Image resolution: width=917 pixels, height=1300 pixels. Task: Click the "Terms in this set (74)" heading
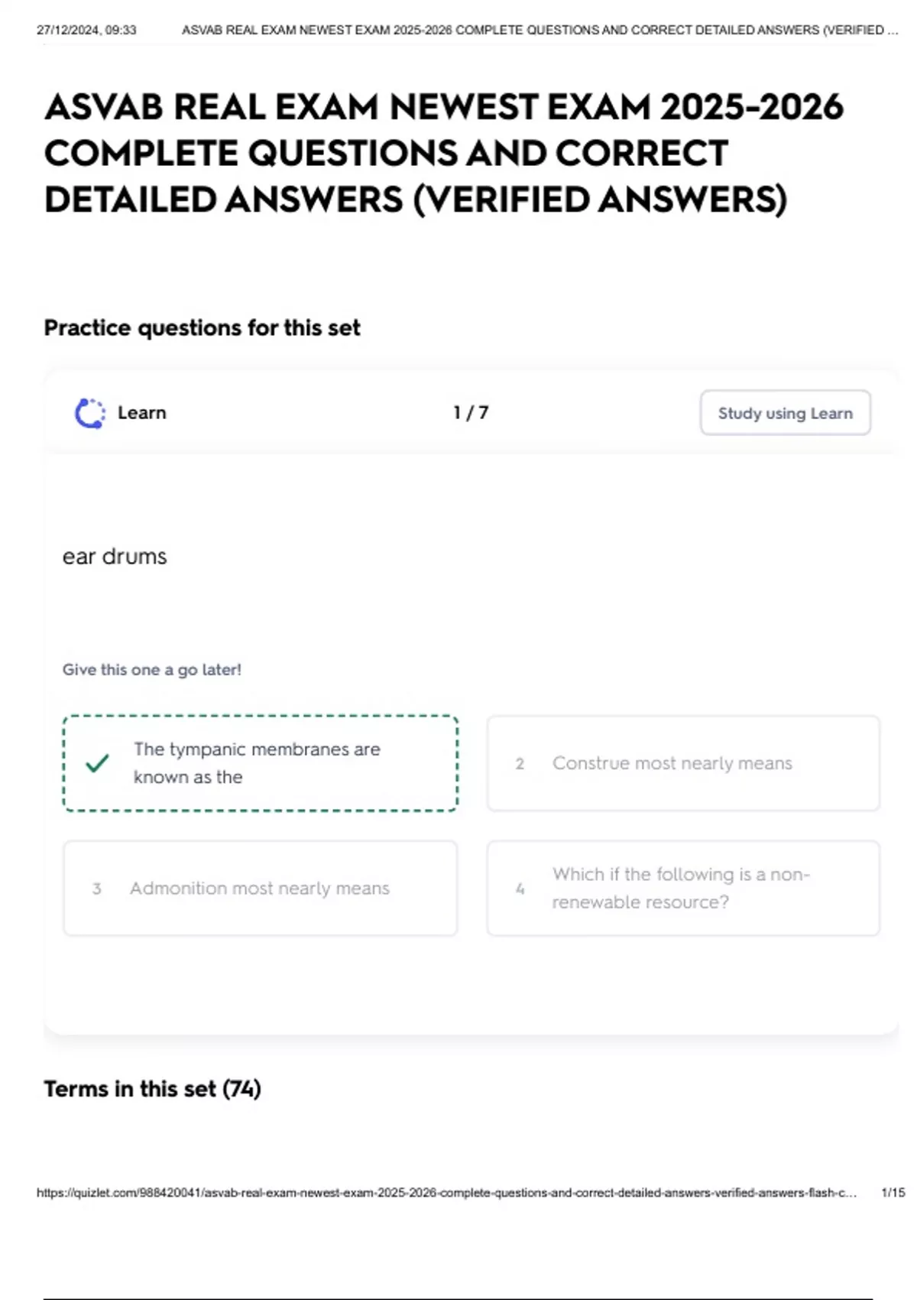tap(152, 1089)
